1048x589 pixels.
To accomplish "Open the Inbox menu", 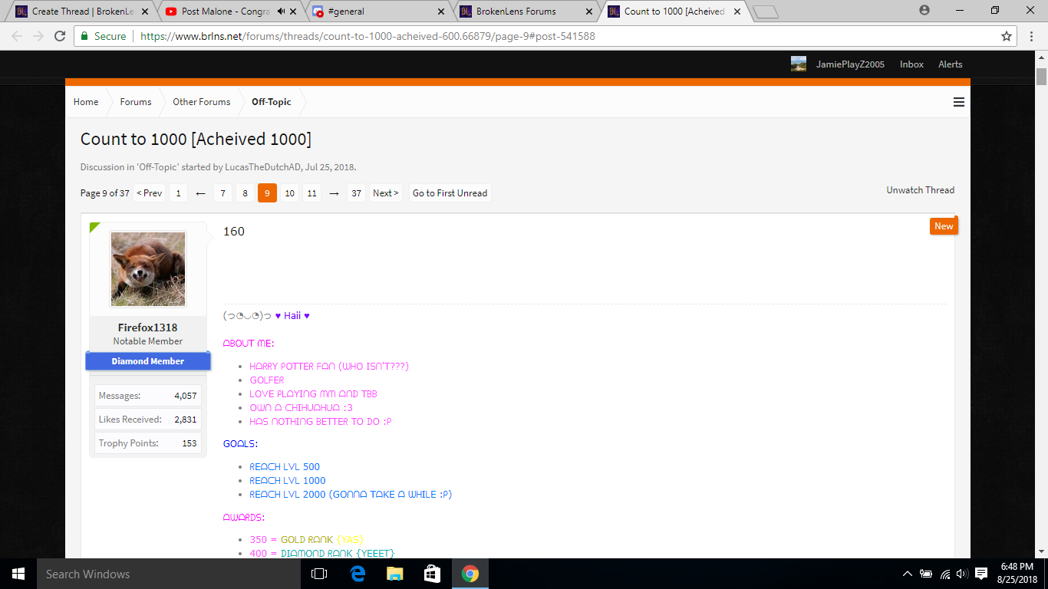I will [x=911, y=64].
